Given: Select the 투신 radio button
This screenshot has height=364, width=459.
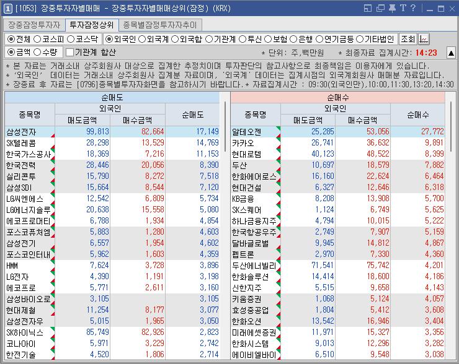Looking at the screenshot, I should (x=243, y=39).
